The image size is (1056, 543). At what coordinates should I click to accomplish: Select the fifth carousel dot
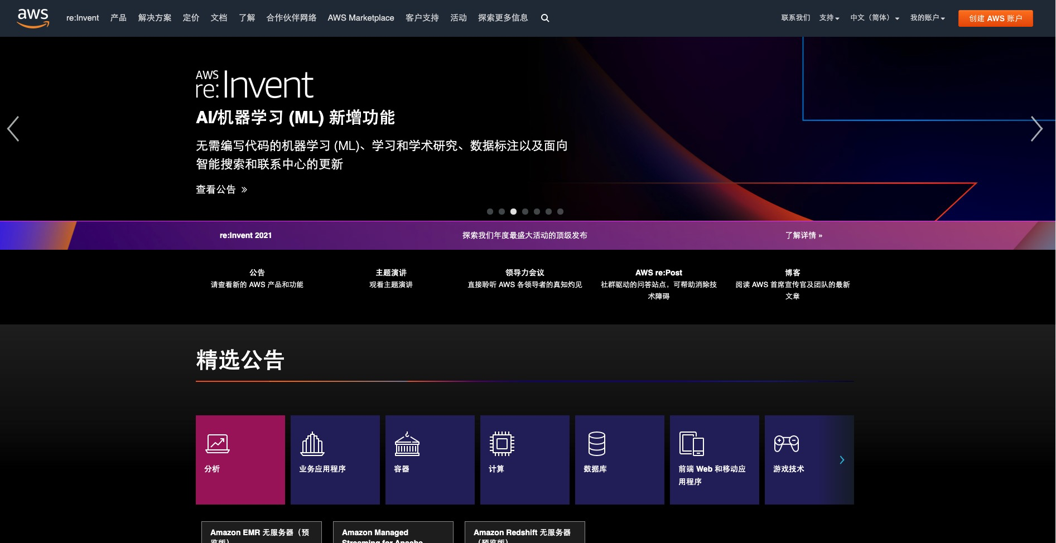click(537, 211)
